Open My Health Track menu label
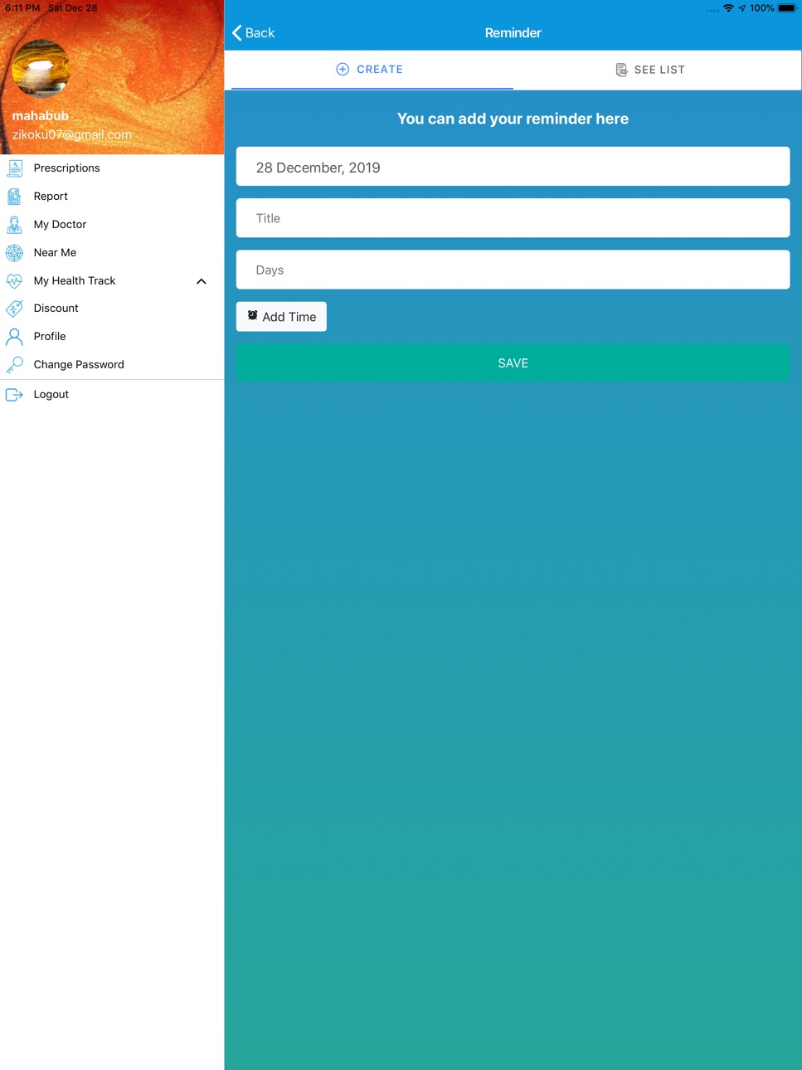The width and height of the screenshot is (802, 1070). tap(75, 281)
